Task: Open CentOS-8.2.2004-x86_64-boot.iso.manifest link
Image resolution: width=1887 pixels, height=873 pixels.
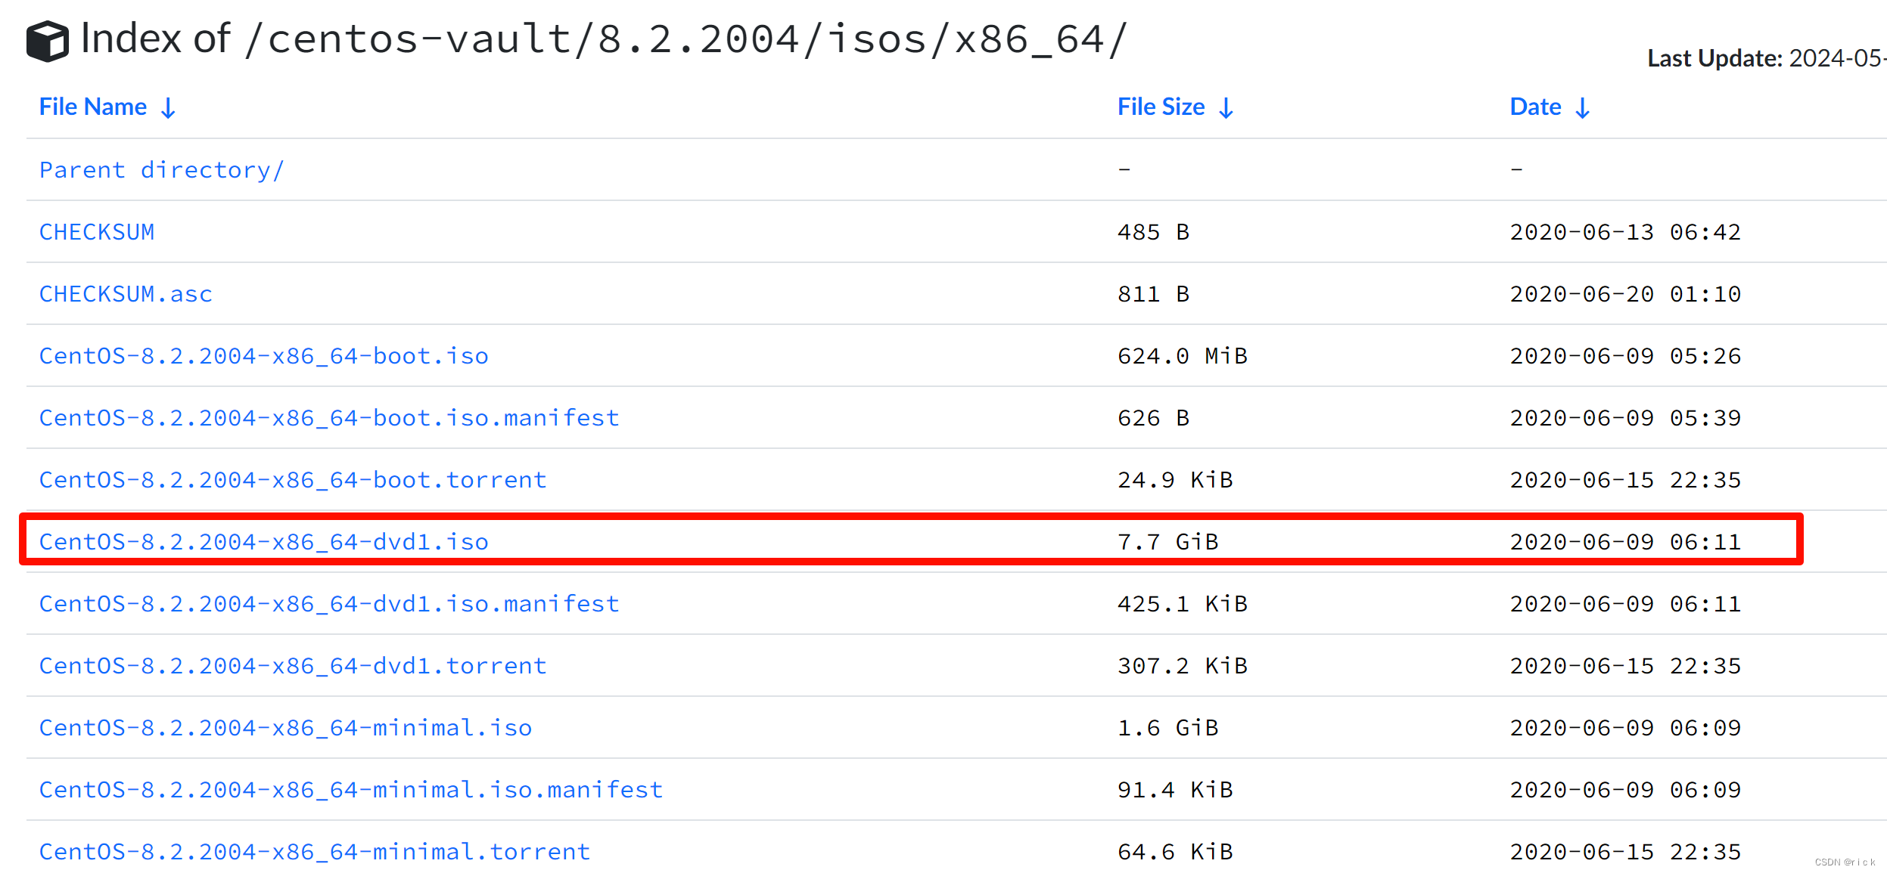Action: click(329, 418)
